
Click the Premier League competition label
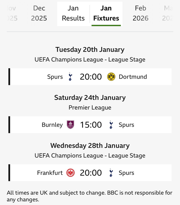point(90,108)
